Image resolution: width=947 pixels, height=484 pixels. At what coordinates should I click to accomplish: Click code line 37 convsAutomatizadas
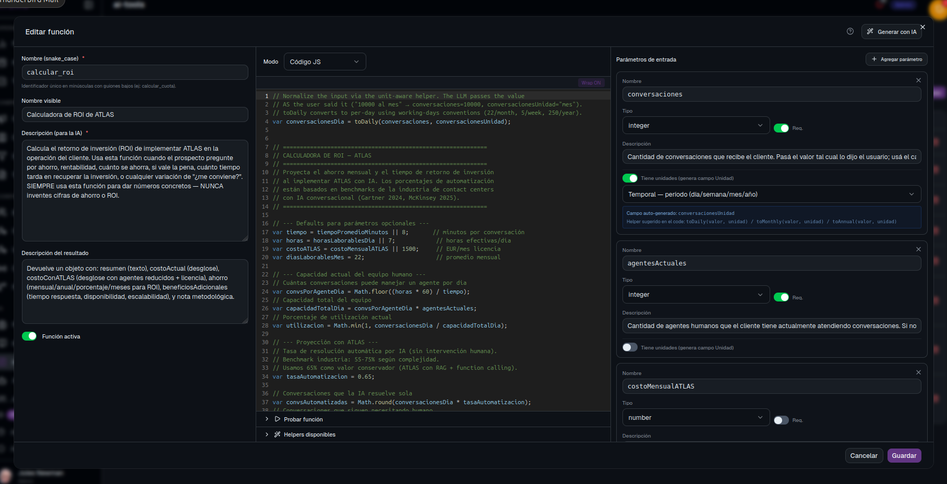pos(402,402)
